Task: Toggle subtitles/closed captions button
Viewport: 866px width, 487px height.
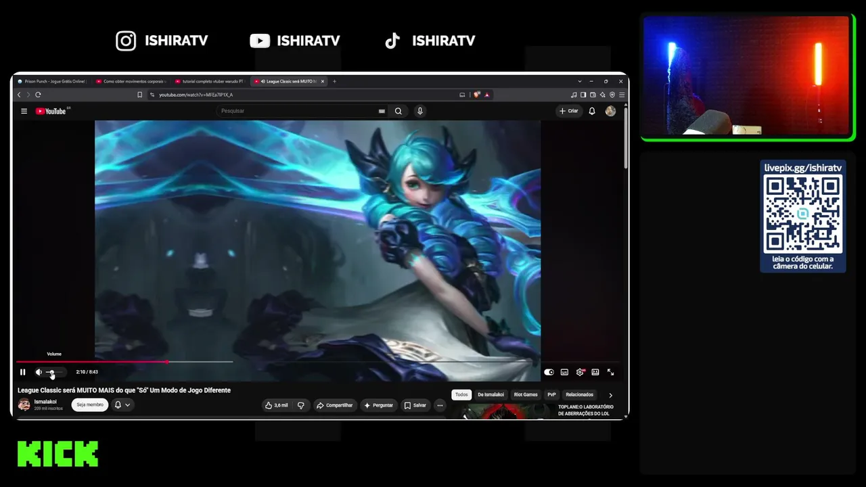Action: (564, 372)
